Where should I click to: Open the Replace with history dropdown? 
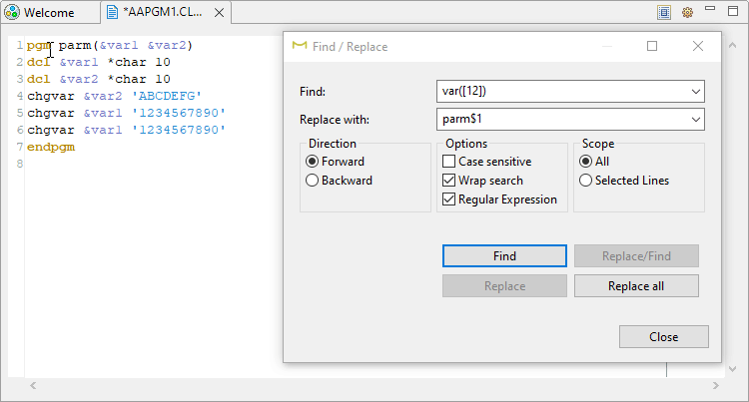(x=695, y=120)
